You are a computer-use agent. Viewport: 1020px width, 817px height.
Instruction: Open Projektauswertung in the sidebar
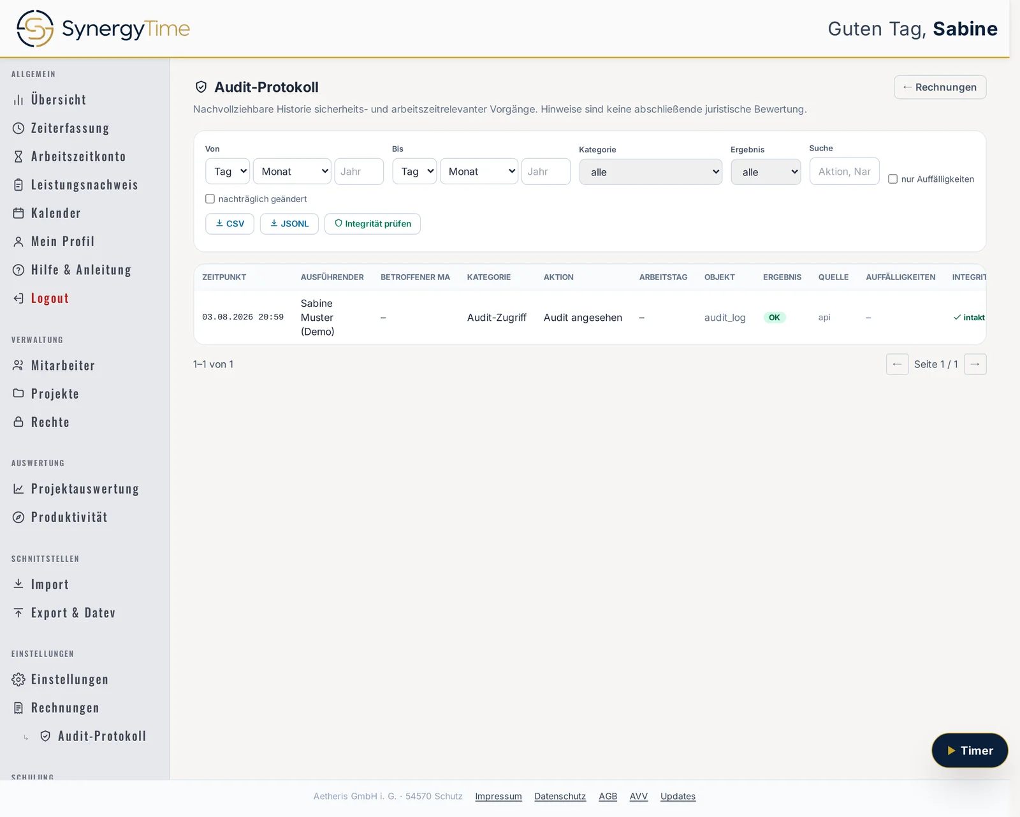point(85,489)
